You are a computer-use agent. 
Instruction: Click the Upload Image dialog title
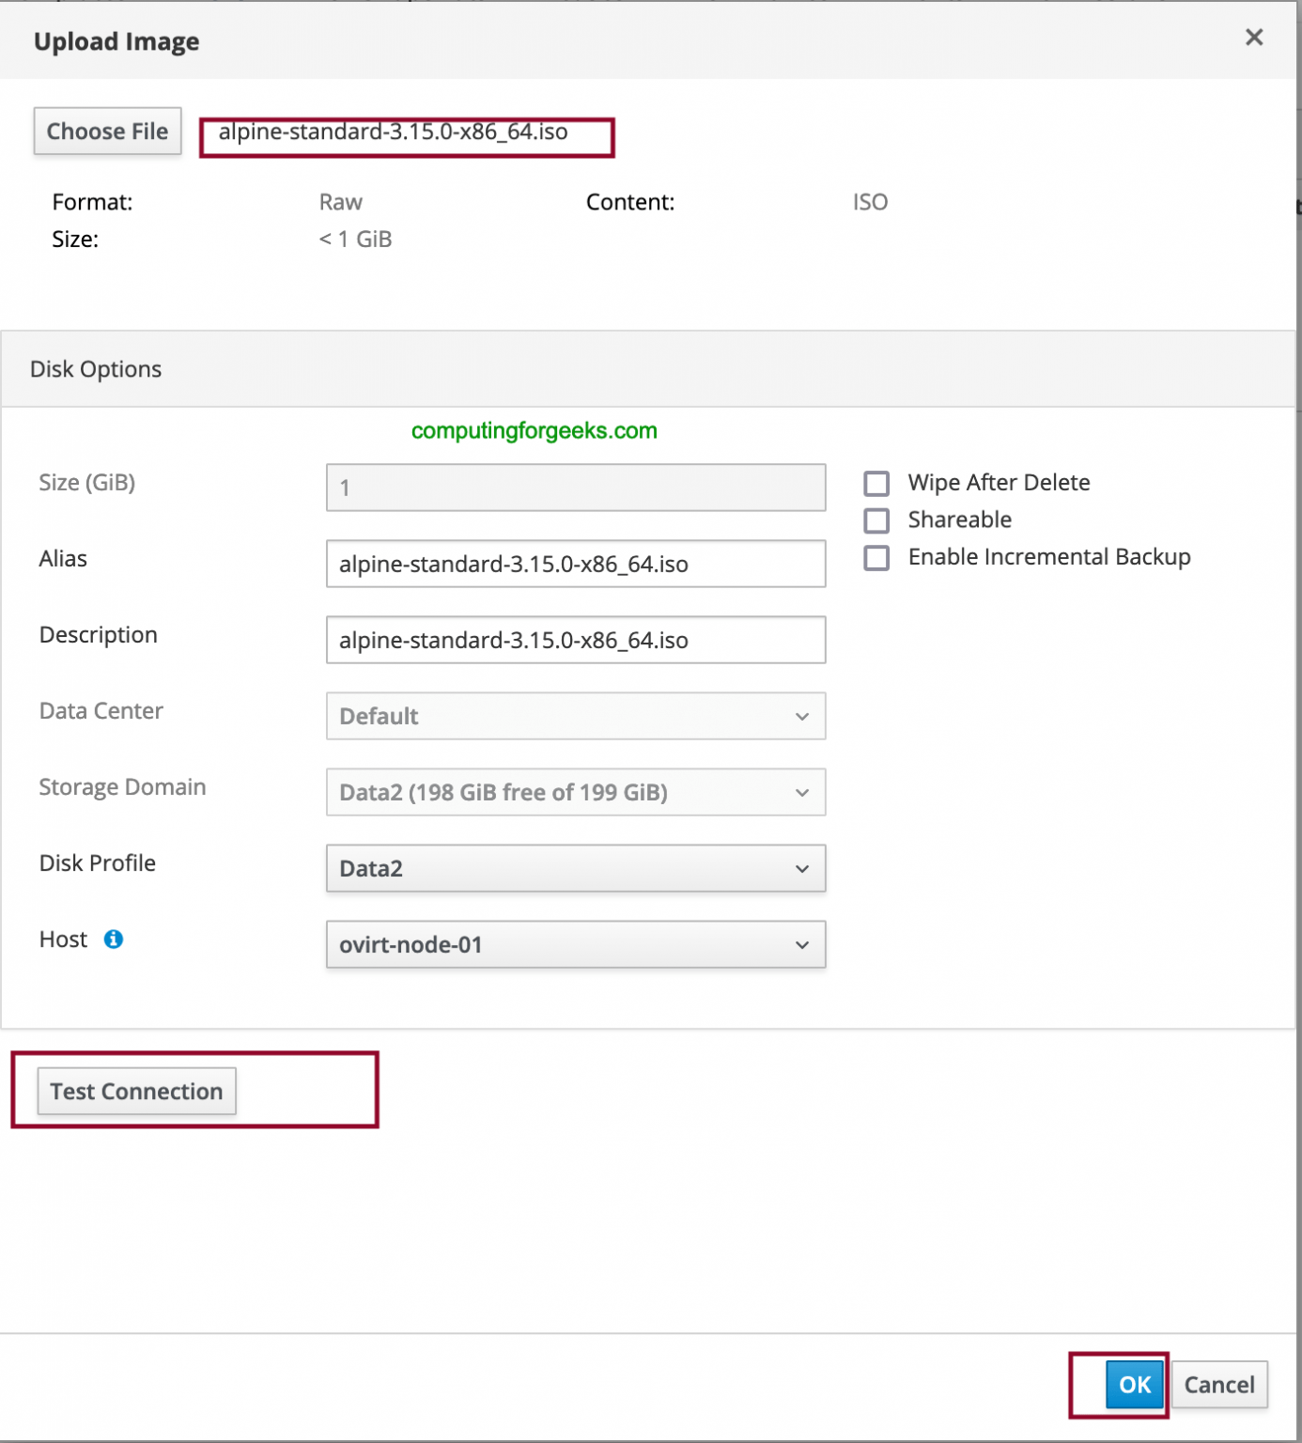tap(116, 41)
